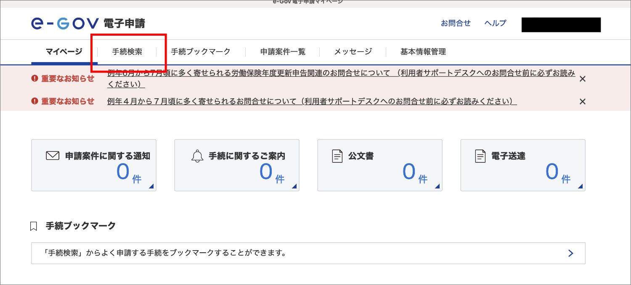Select the マイページ tab
The image size is (631, 285).
[x=64, y=52]
